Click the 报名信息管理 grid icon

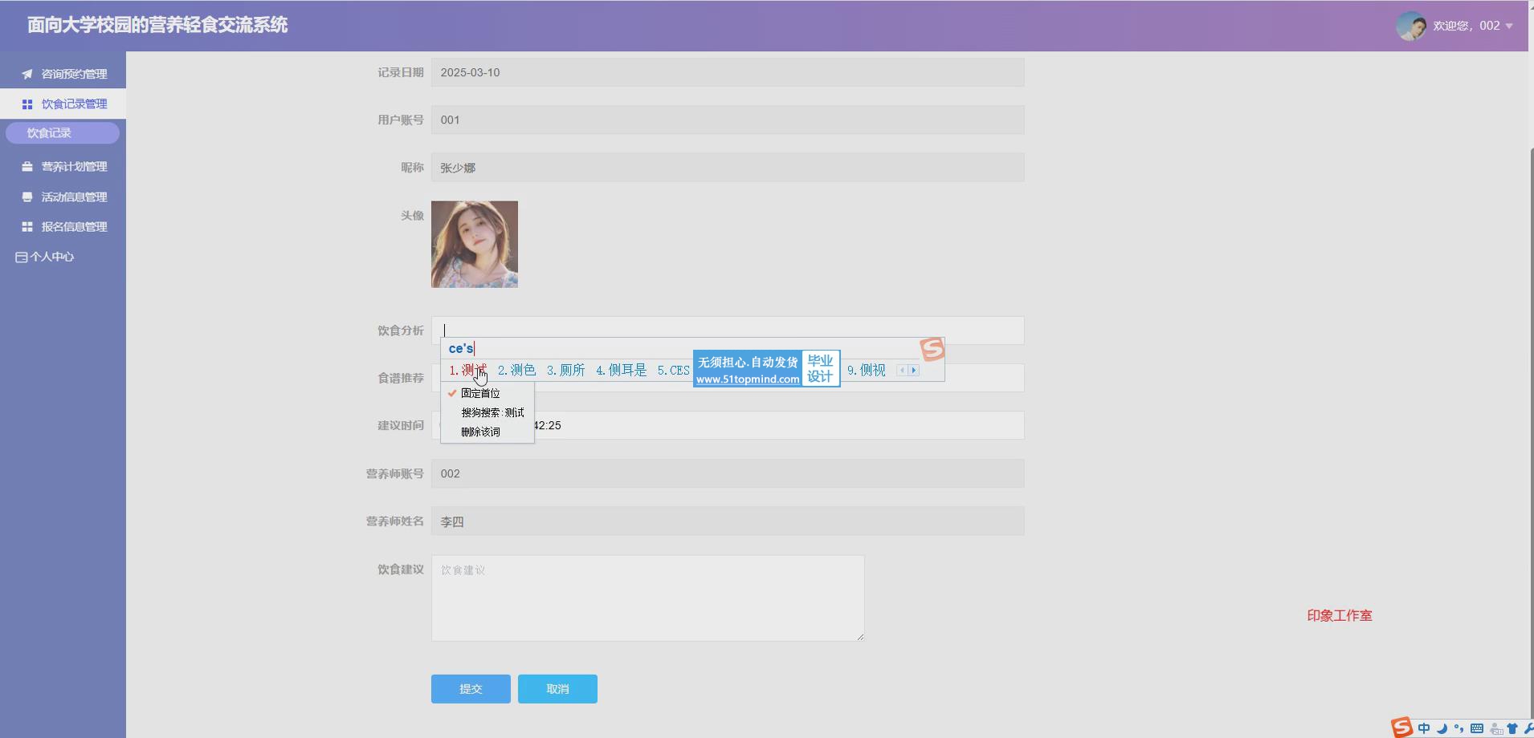click(27, 227)
